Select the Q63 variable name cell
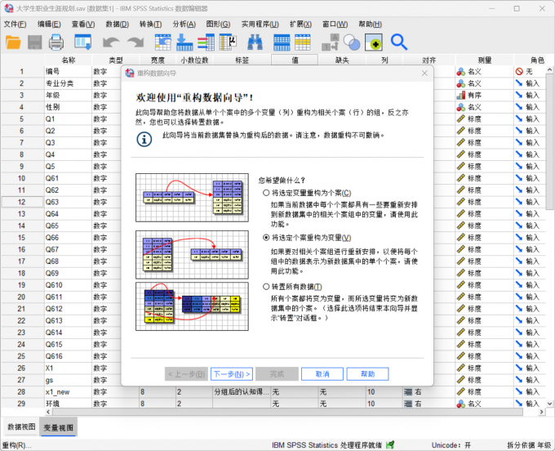Viewport: 555px width, 451px height. pos(68,202)
